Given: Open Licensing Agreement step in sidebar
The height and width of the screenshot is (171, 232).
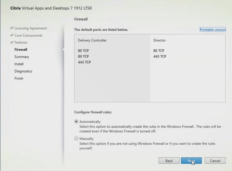Looking at the screenshot, I should coord(31,28).
